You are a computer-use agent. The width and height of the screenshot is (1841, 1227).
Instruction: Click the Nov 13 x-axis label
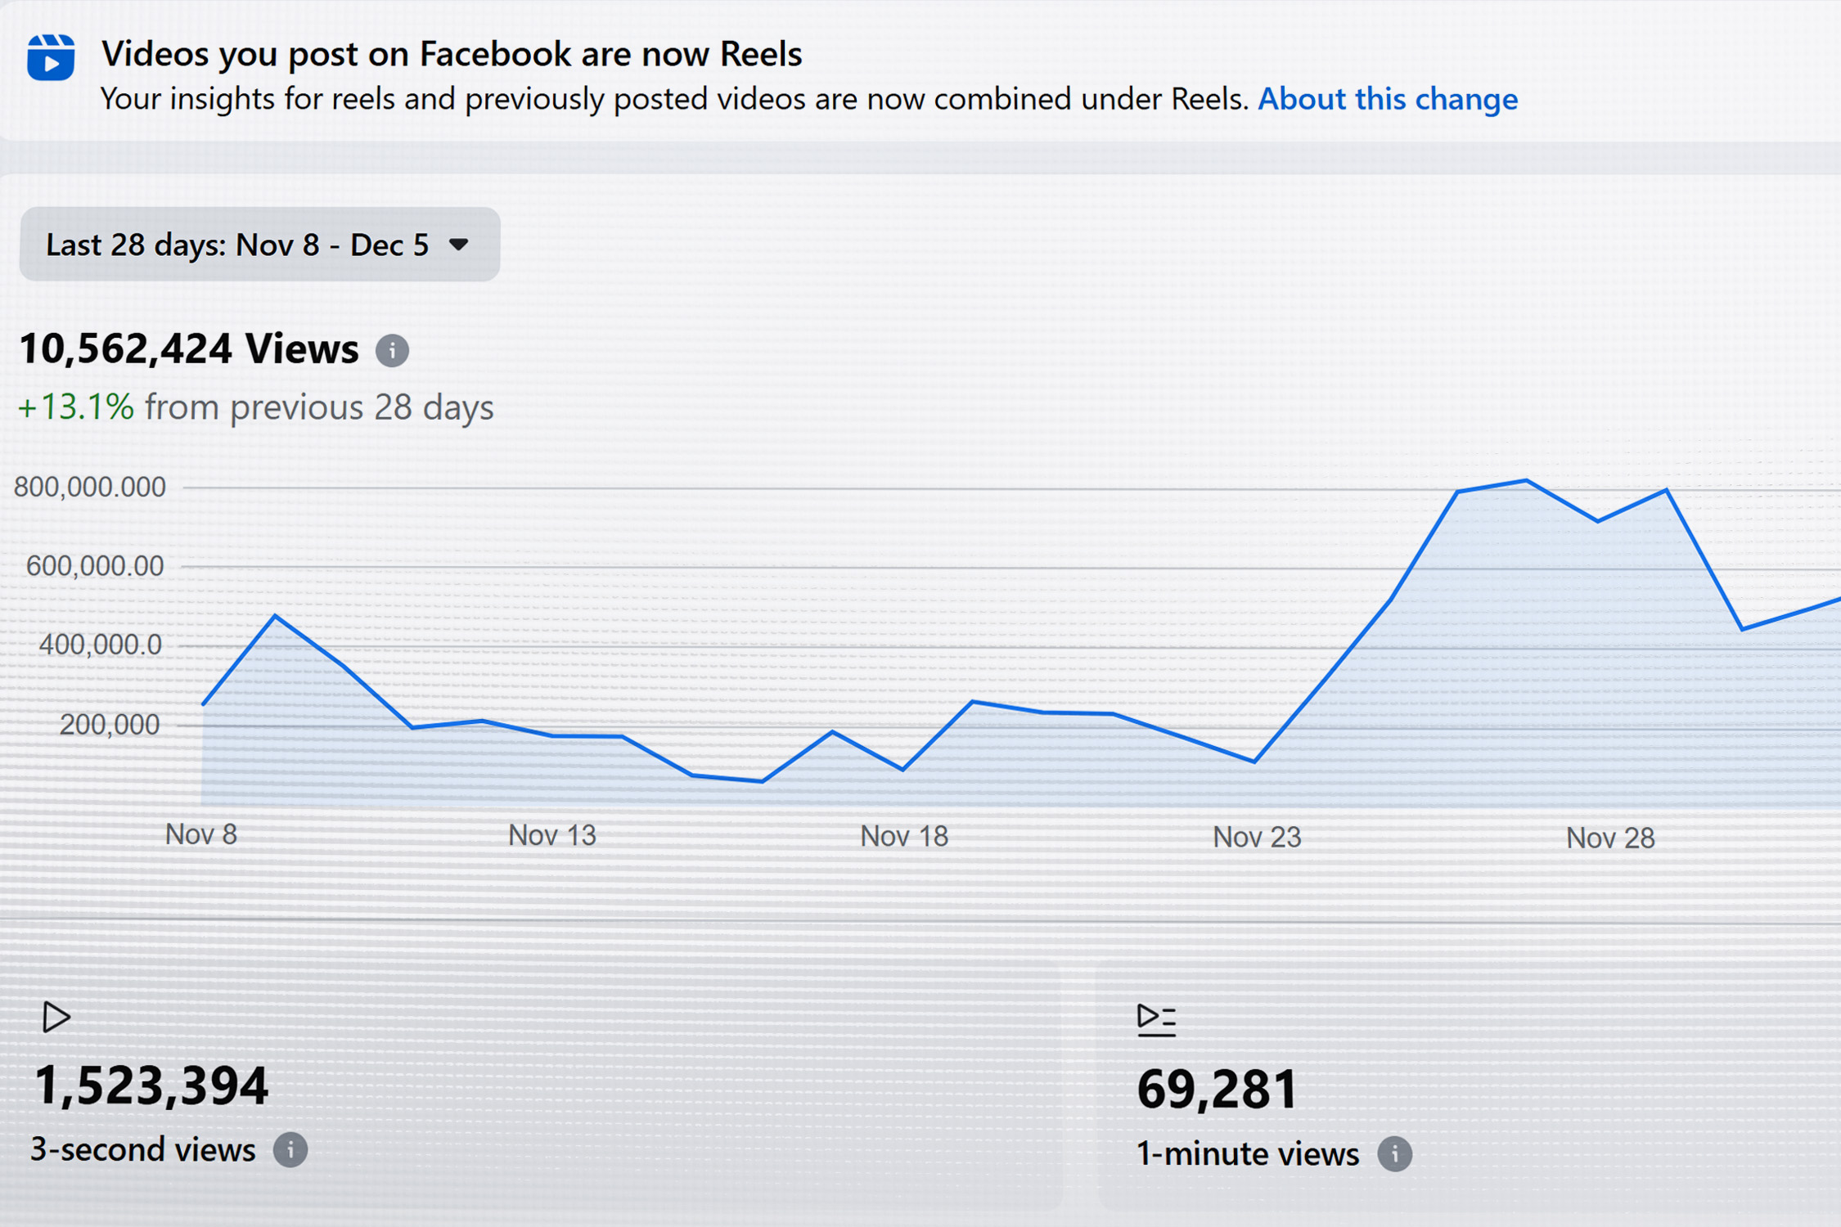point(552,835)
